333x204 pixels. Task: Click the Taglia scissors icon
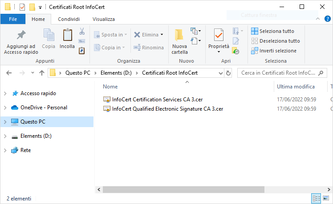pyautogui.click(x=82, y=32)
